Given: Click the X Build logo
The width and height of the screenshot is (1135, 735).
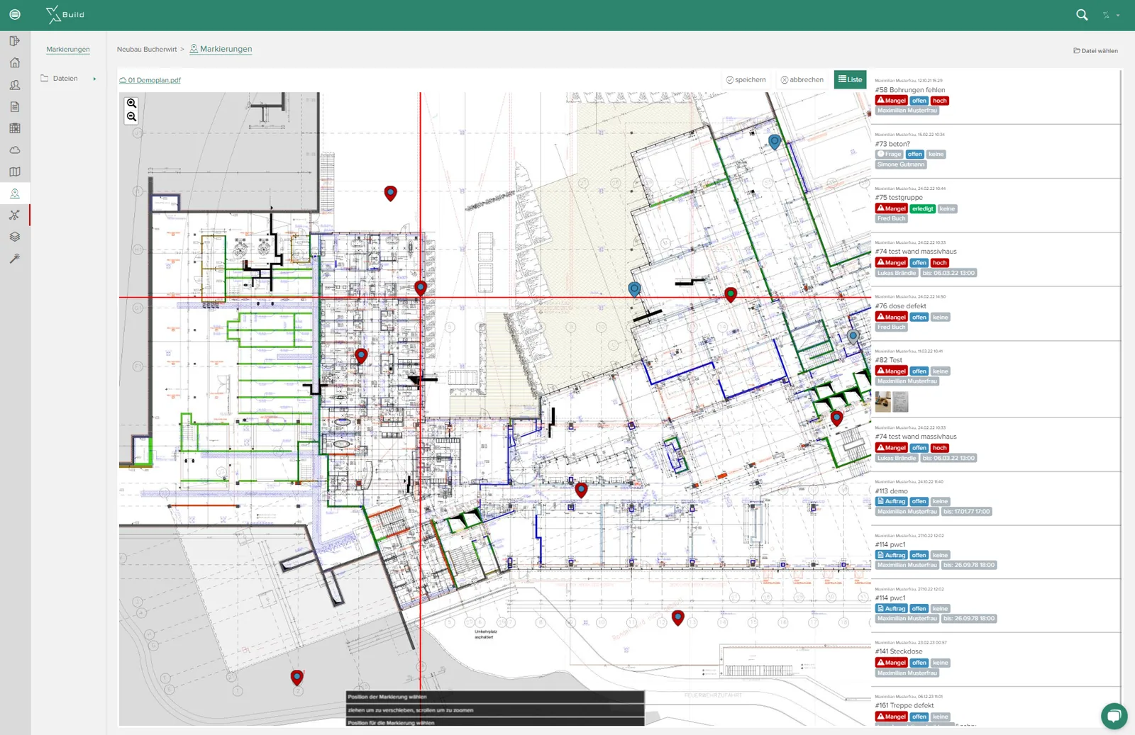Looking at the screenshot, I should (65, 14).
